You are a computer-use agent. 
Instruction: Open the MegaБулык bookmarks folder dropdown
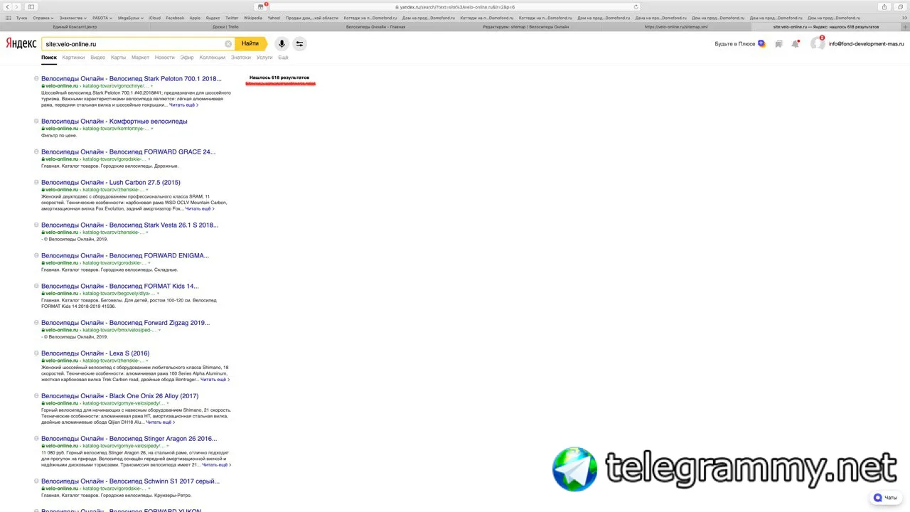coord(130,18)
